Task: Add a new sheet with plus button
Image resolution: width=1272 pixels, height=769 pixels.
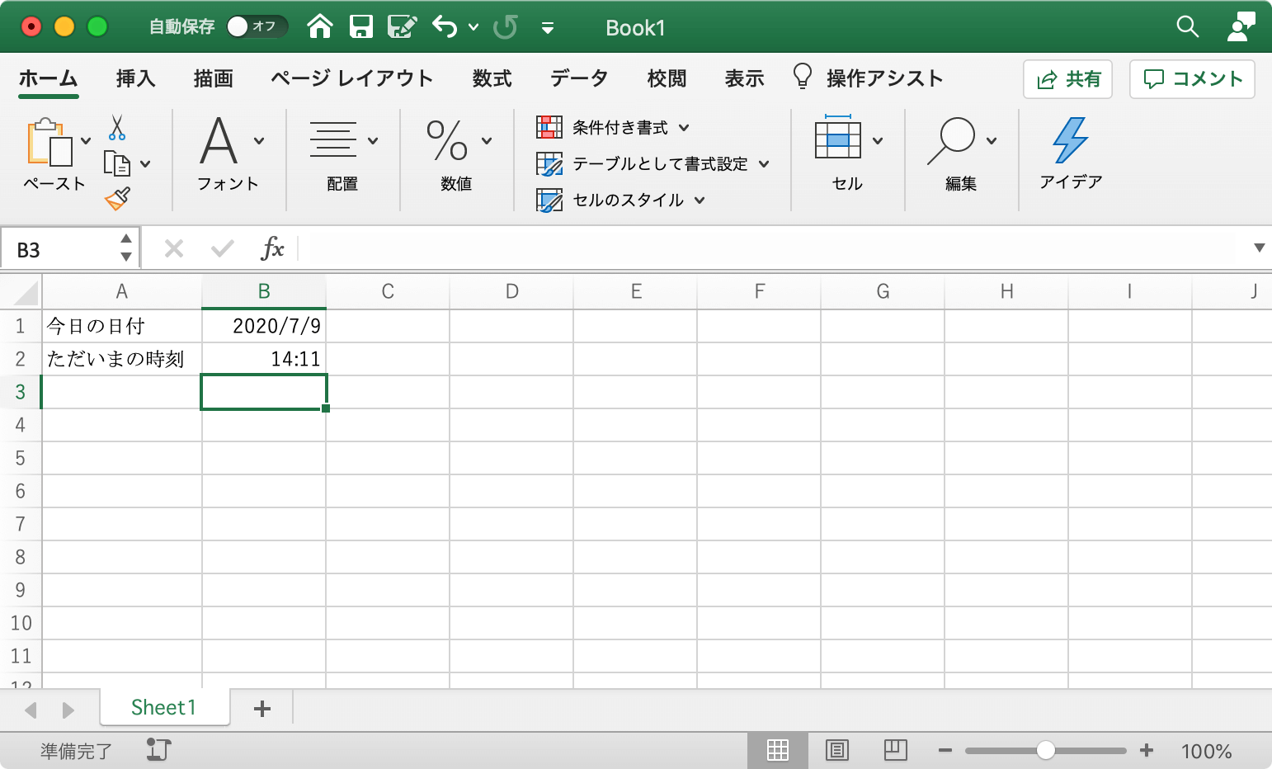Action: [x=262, y=708]
